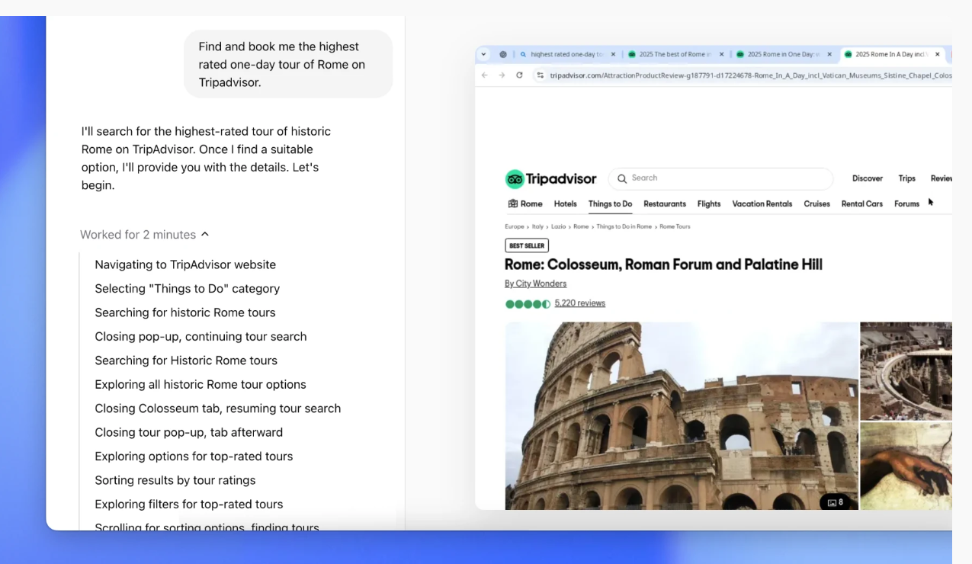
Task: Open the '5,220 reviews' link
Action: [579, 303]
